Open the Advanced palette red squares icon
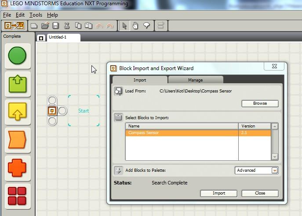This screenshot has height=216, width=302. [x=17, y=196]
